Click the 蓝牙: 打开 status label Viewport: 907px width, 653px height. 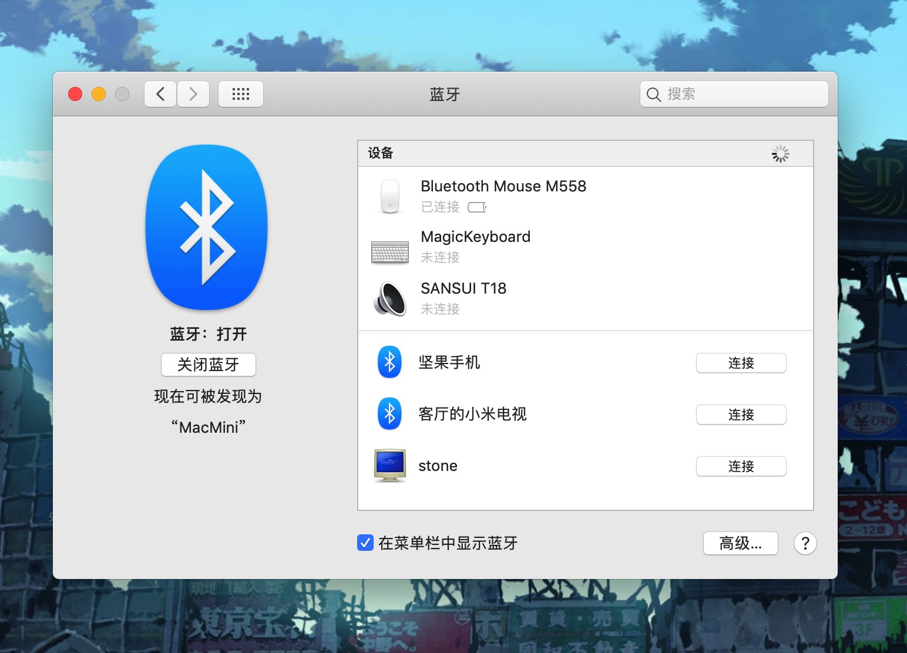(x=209, y=334)
